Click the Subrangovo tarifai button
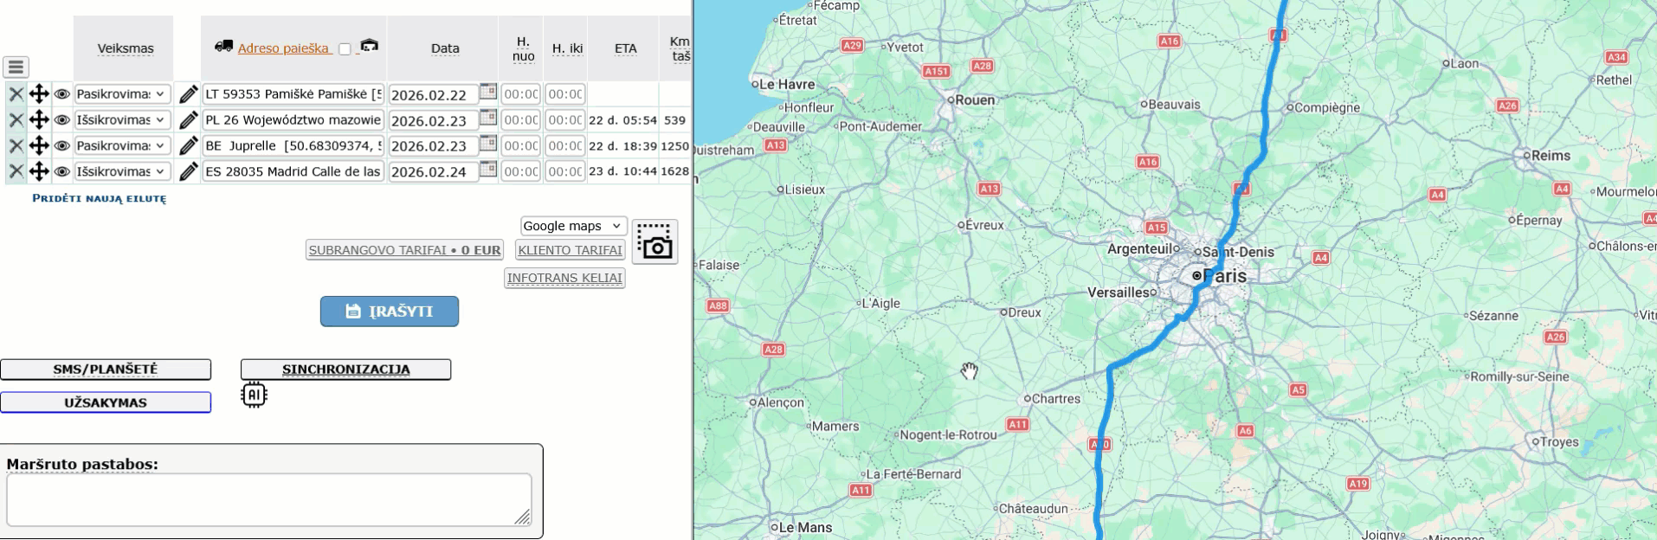 click(x=404, y=250)
